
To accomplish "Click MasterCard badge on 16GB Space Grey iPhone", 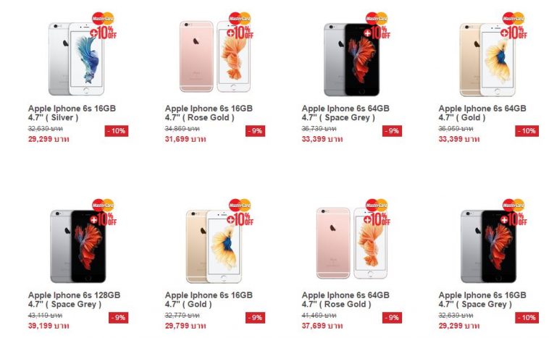I will tap(514, 213).
